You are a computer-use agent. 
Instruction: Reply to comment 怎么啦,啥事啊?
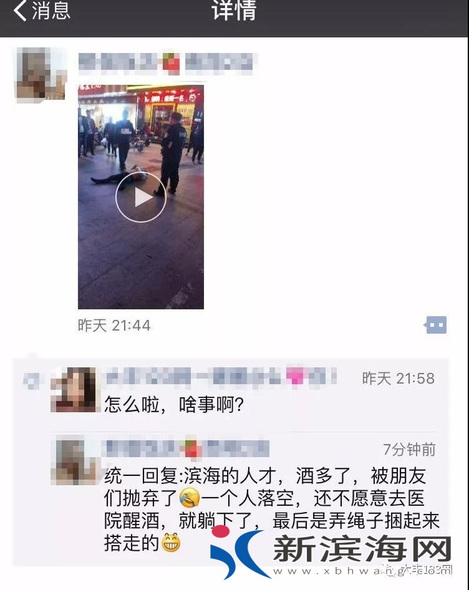(x=173, y=405)
